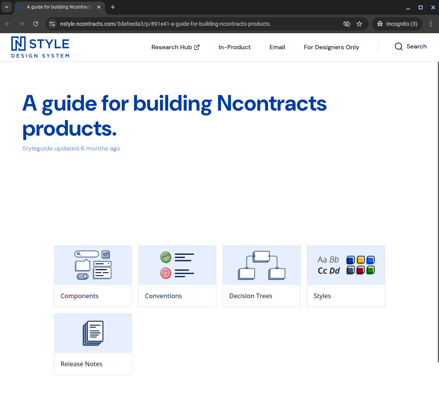The image size is (439, 401).
Task: Click the NStyle Design System logo
Action: [x=40, y=47]
